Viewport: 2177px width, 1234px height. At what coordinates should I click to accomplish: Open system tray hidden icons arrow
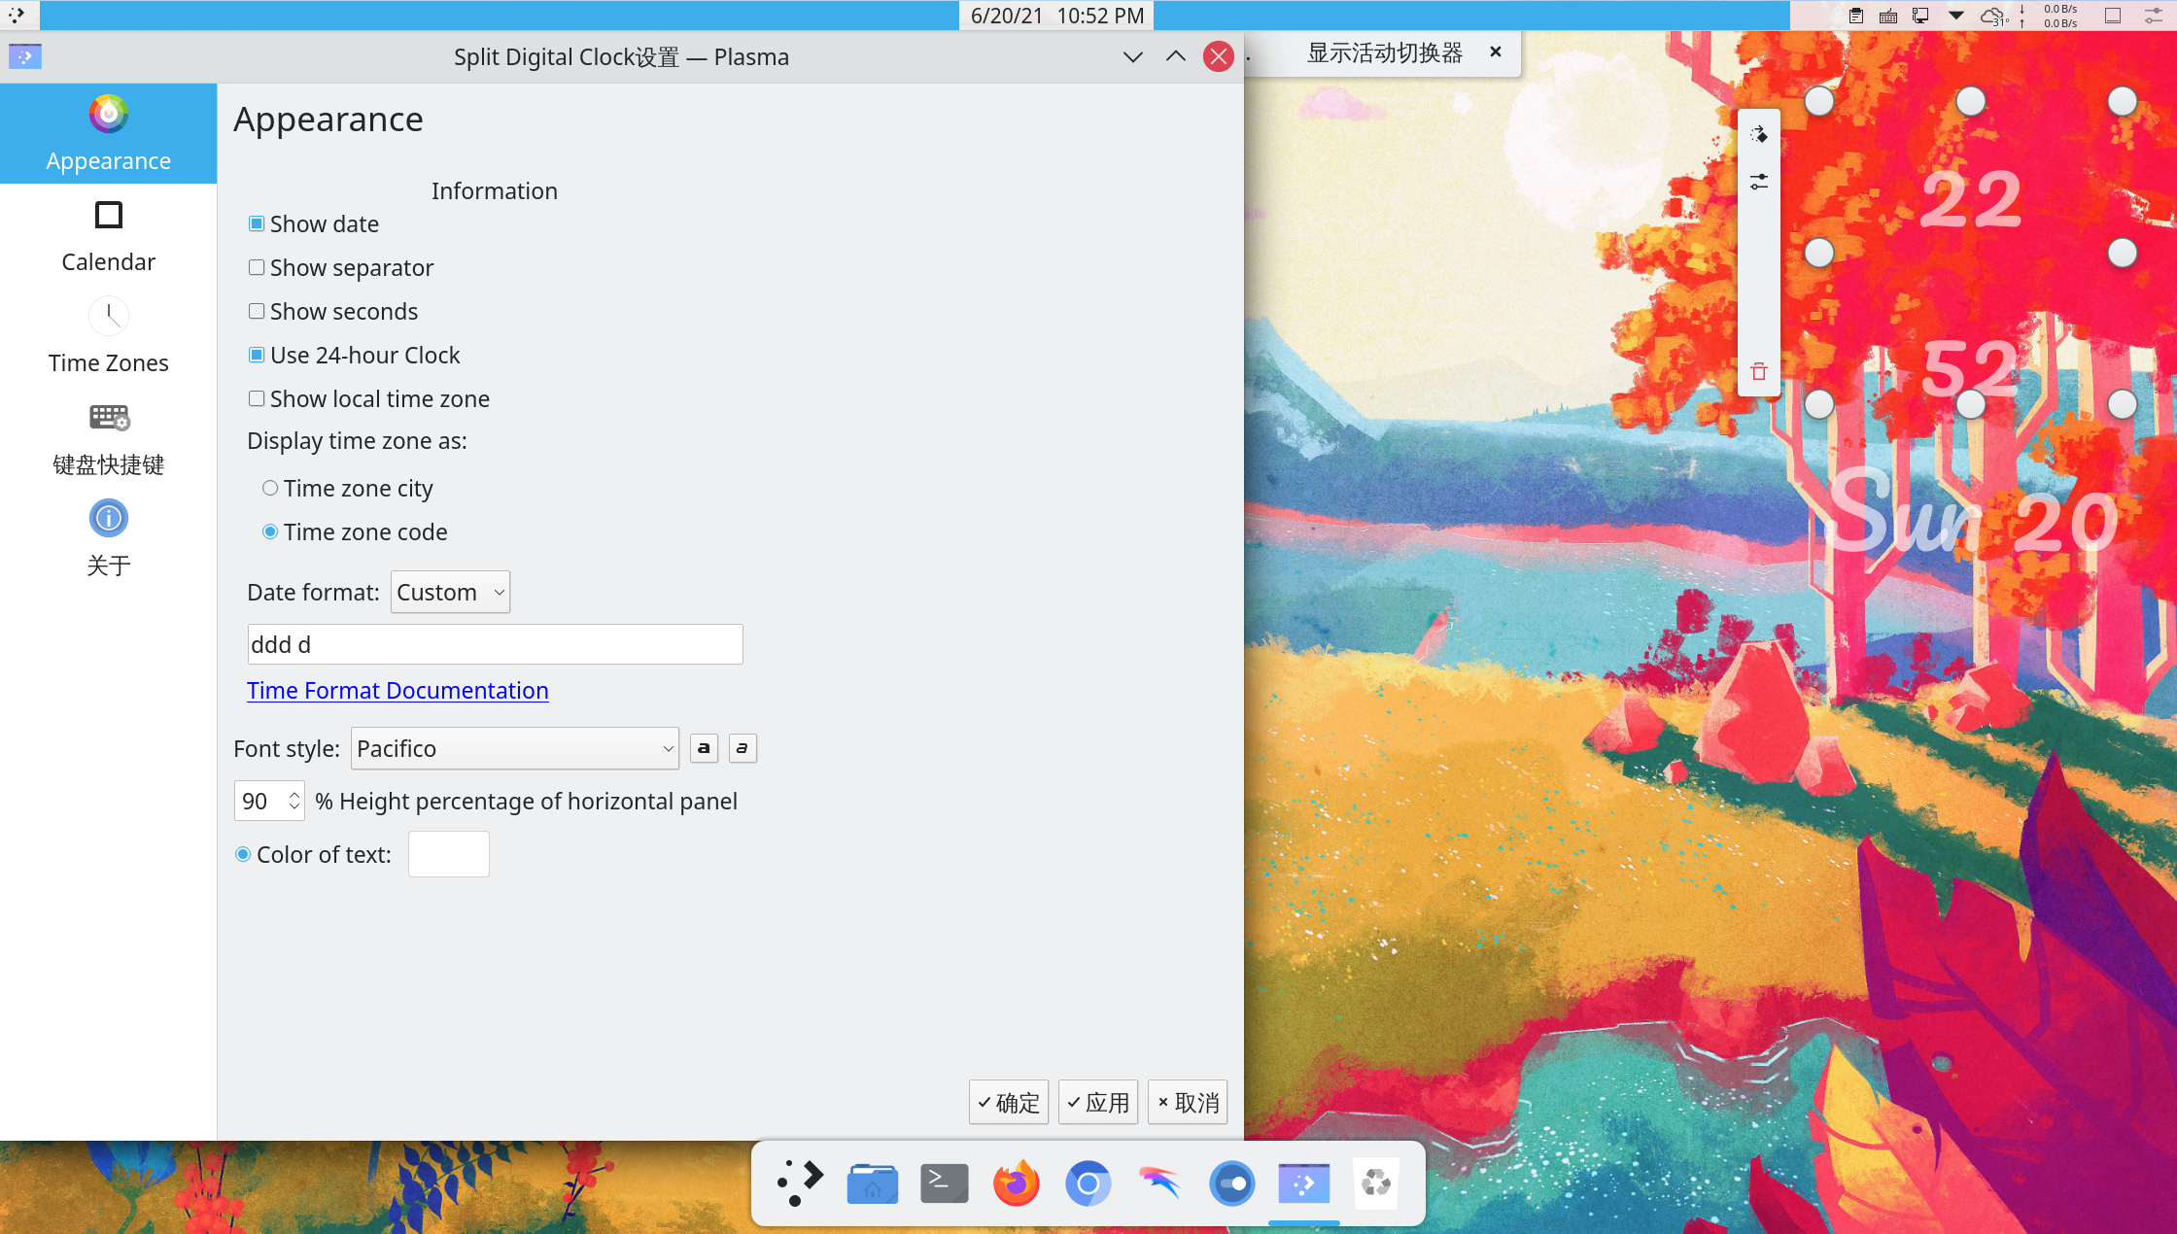[x=1956, y=16]
